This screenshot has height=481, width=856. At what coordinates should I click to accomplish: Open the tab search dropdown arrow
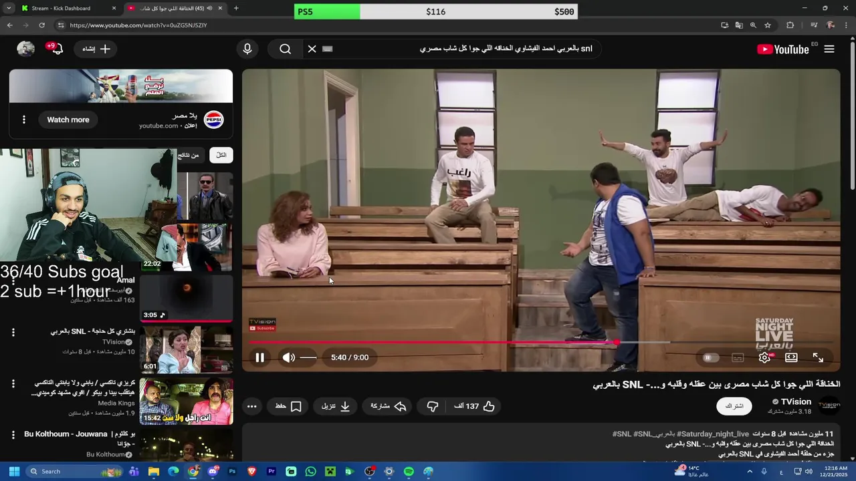(9, 8)
